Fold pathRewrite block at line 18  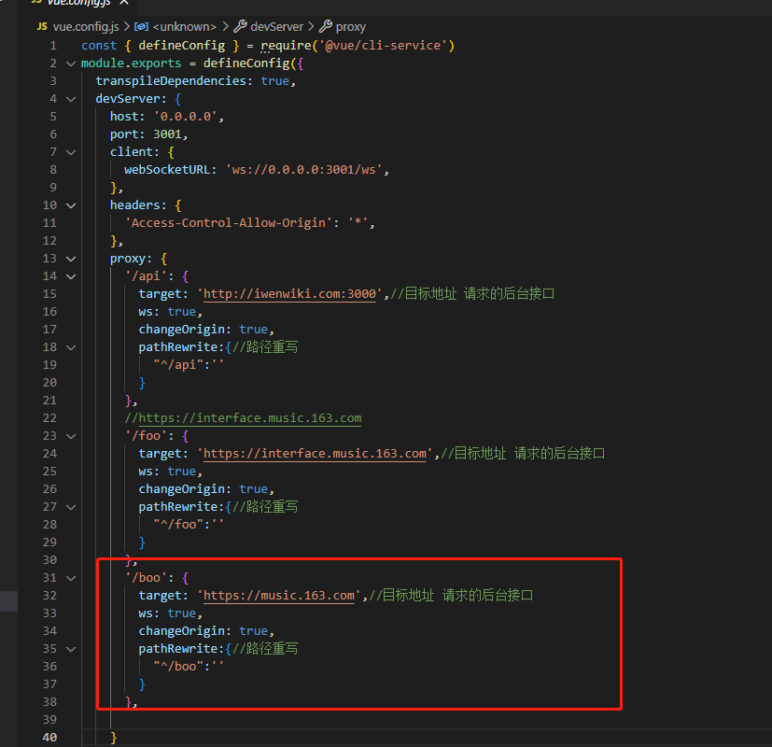[71, 347]
